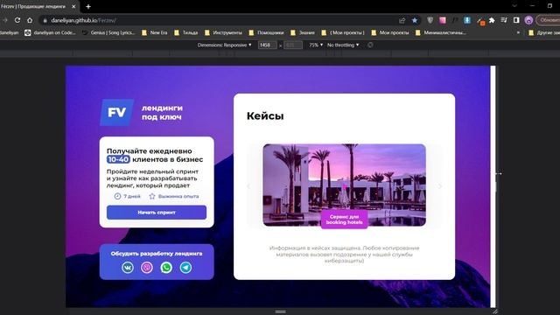Open the Genius Song Lyrics bookmark
The width and height of the screenshot is (560, 315).
coord(108,32)
